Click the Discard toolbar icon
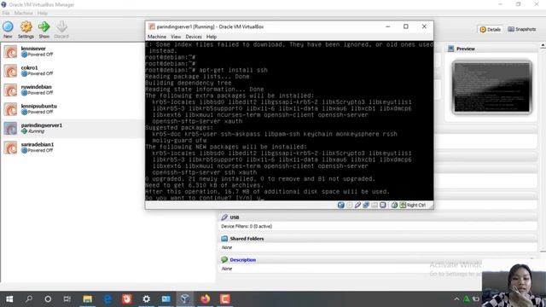Screen dimensions: 546x307 pyautogui.click(x=61, y=29)
